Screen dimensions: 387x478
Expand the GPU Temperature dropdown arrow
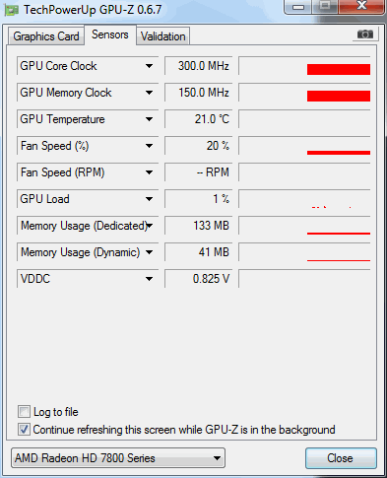(150, 119)
